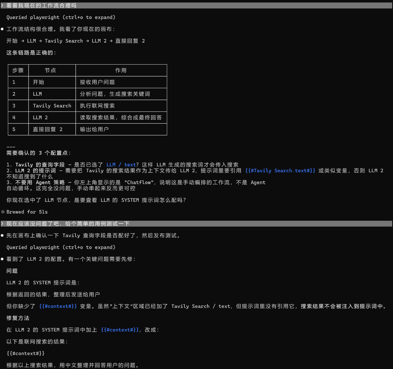Click the asterisk icon next to 'Brewed for 51s'
The height and width of the screenshot is (369, 393).
click(3, 212)
